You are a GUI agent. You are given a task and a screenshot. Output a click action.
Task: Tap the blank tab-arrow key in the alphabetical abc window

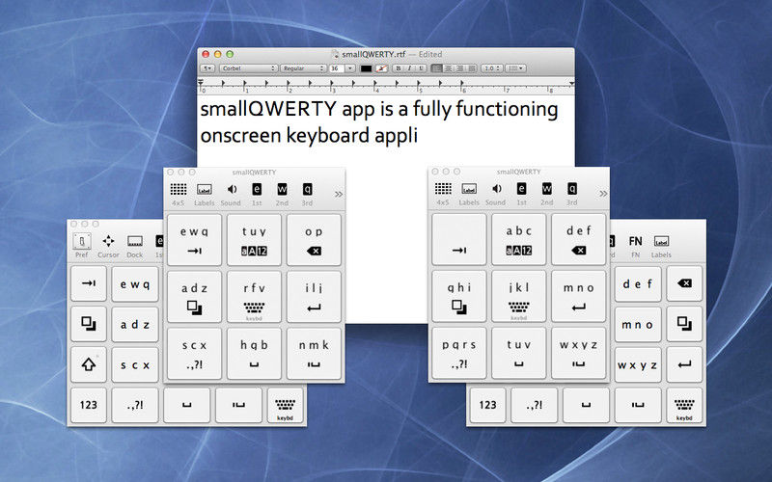click(459, 239)
